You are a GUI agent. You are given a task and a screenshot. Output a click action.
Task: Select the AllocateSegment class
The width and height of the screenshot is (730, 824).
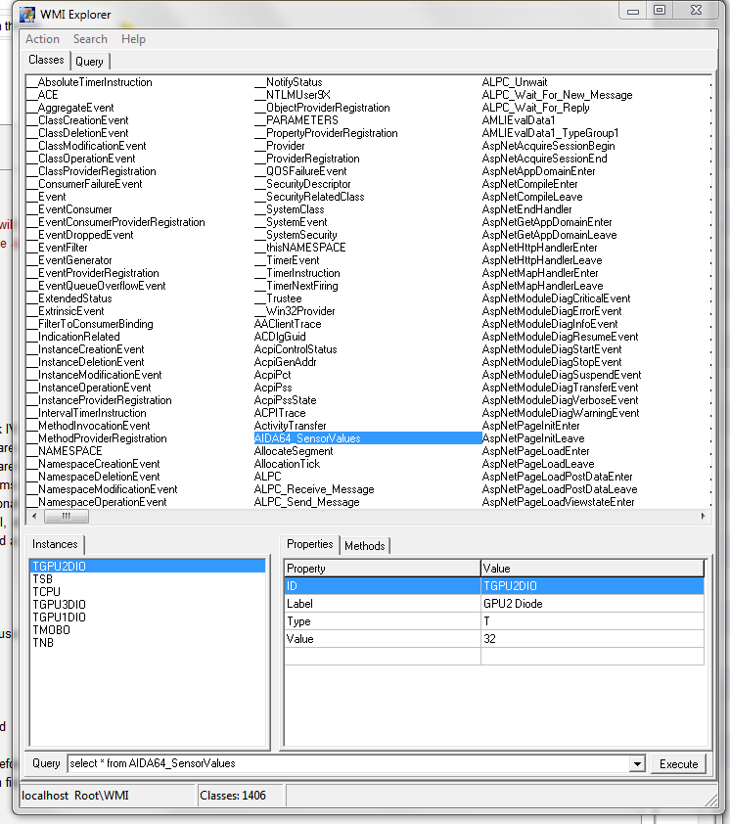[x=294, y=451]
